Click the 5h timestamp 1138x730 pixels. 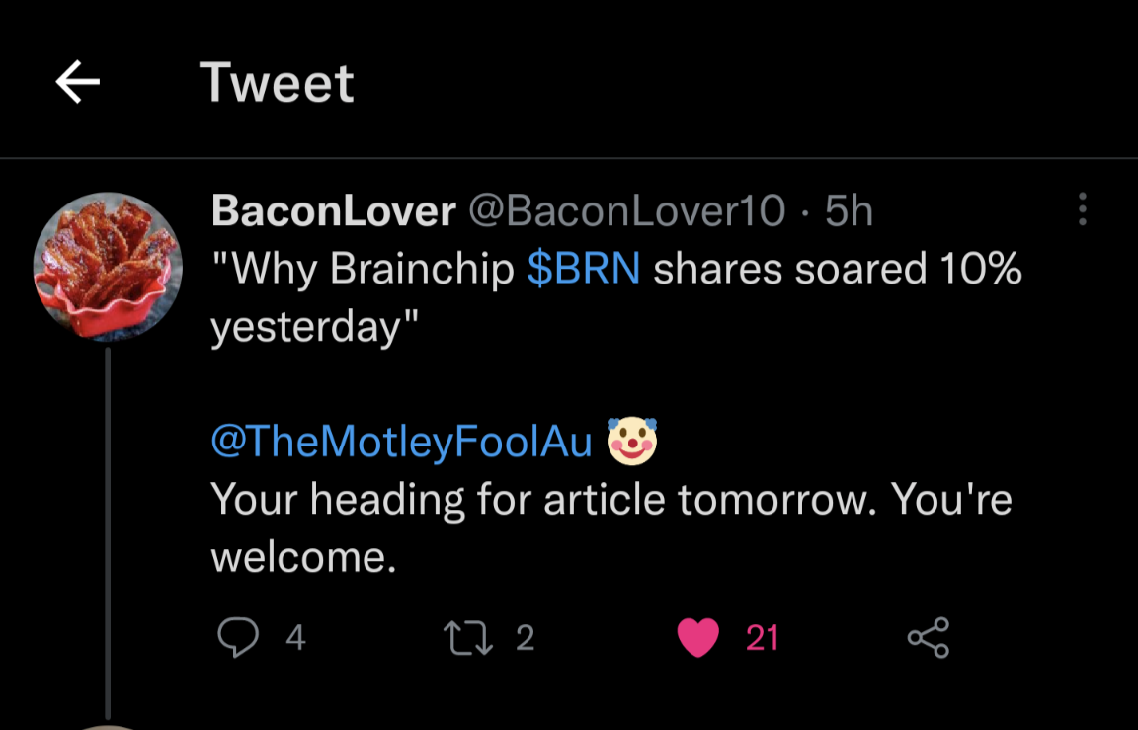(x=849, y=210)
